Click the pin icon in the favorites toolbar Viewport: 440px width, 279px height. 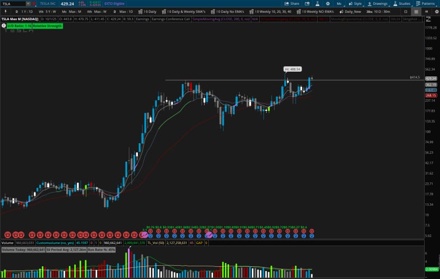click(5, 12)
